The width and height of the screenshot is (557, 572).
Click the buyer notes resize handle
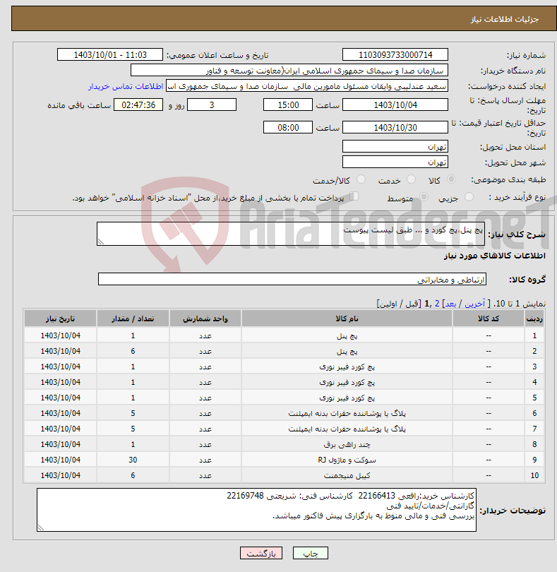click(x=40, y=528)
